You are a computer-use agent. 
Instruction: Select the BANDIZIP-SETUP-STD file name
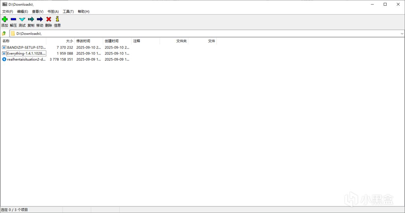(x=27, y=47)
